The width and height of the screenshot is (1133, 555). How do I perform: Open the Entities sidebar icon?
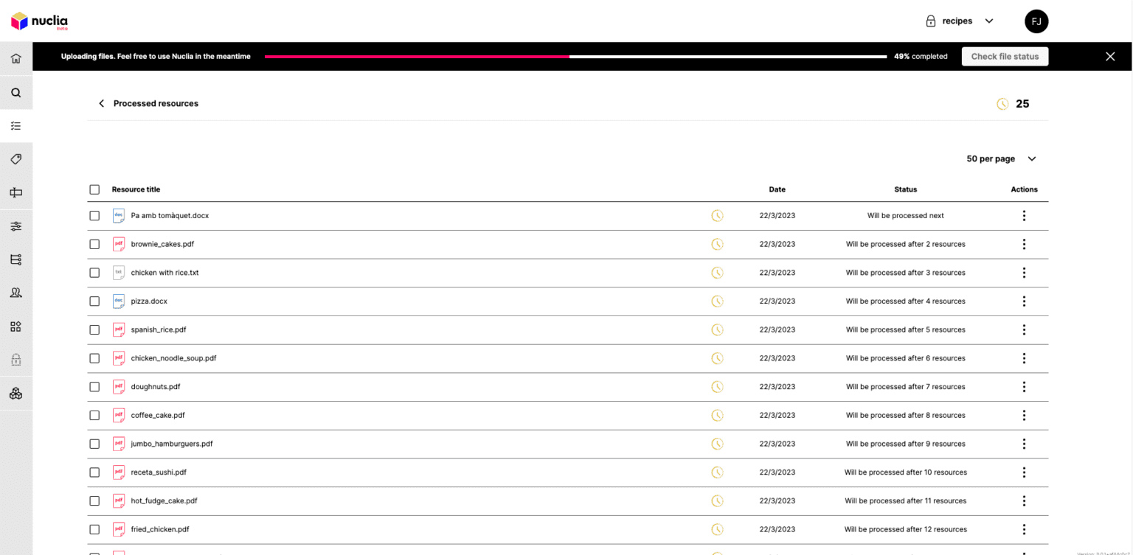[16, 259]
